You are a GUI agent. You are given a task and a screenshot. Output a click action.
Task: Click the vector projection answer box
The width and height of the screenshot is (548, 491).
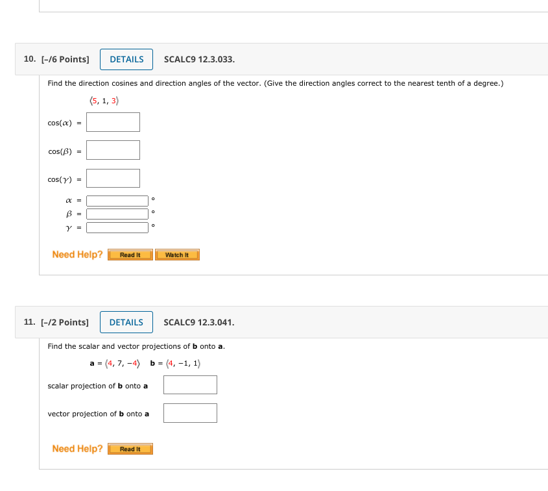[190, 412]
